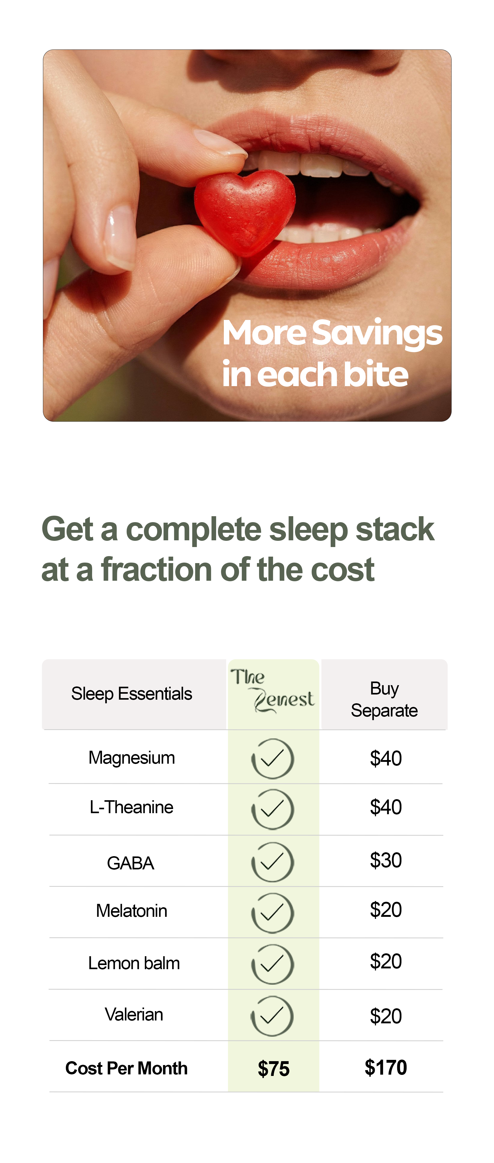The height and width of the screenshot is (1163, 494).
Task: Click the complete sleep stack heading
Action: (x=238, y=549)
